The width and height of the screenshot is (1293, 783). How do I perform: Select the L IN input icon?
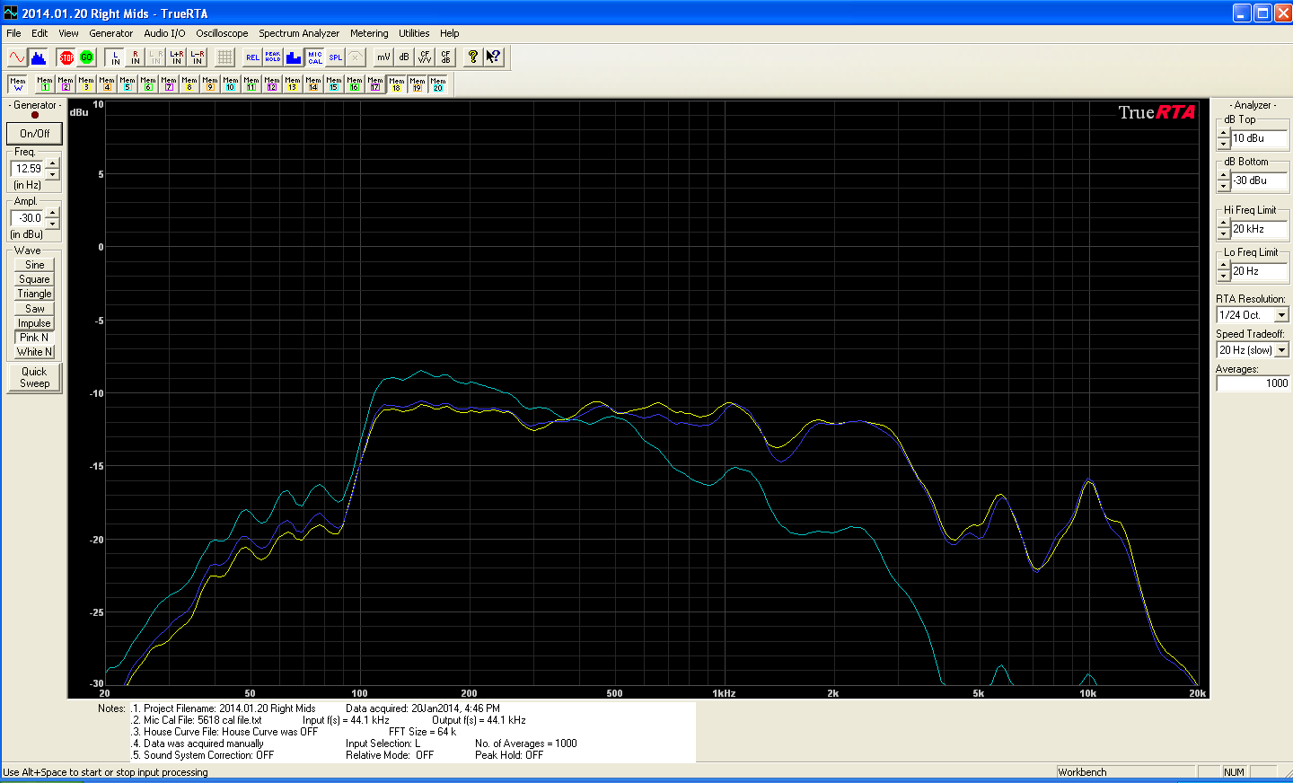(115, 57)
